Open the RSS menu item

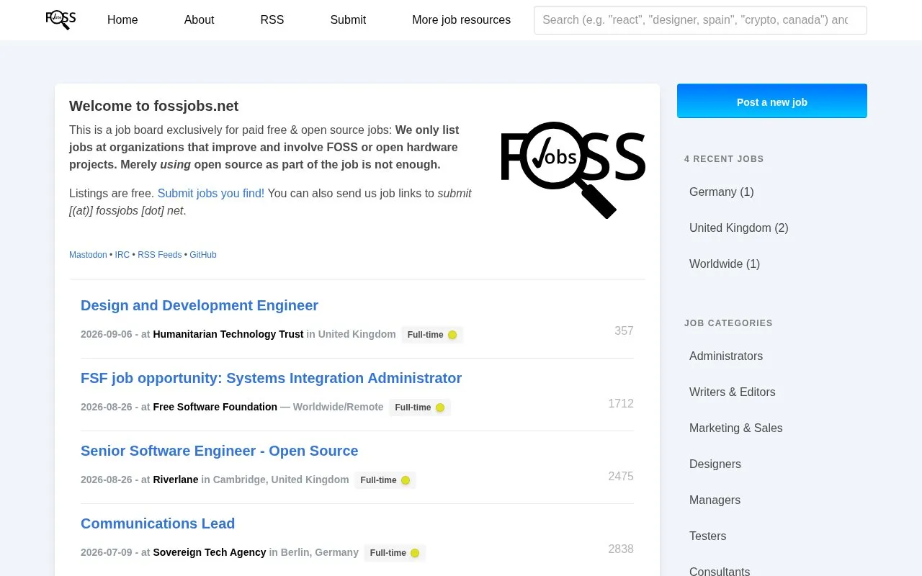[x=272, y=20]
